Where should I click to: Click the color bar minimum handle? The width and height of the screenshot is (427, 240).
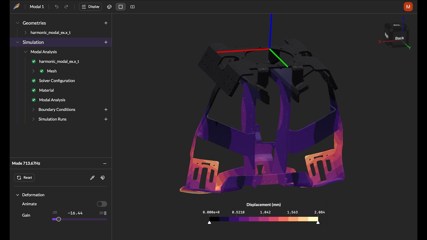pyautogui.click(x=209, y=222)
